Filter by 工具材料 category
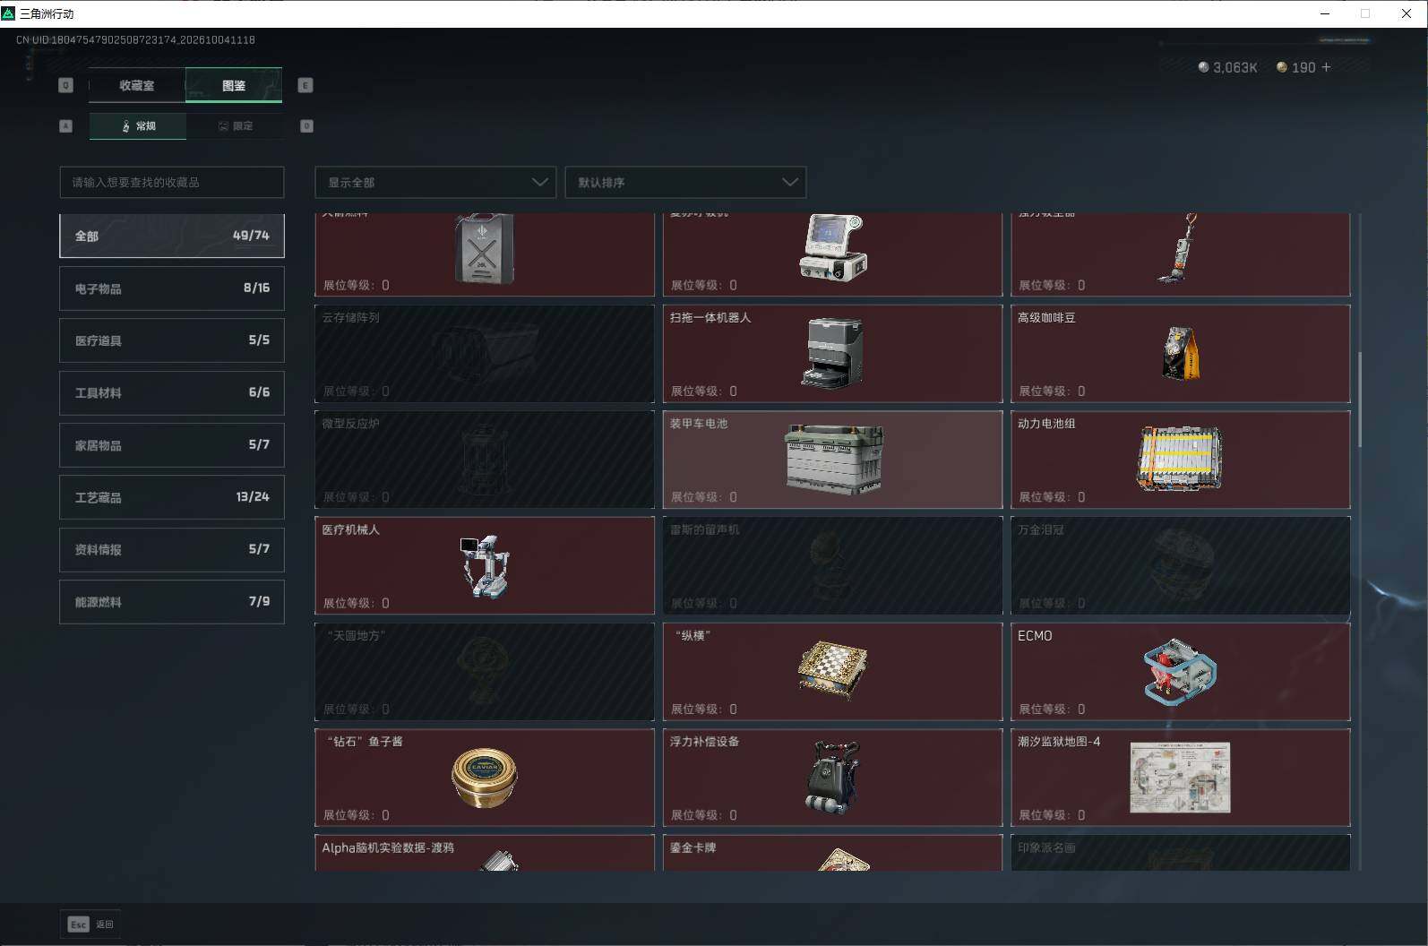The image size is (1428, 946). pyautogui.click(x=172, y=392)
